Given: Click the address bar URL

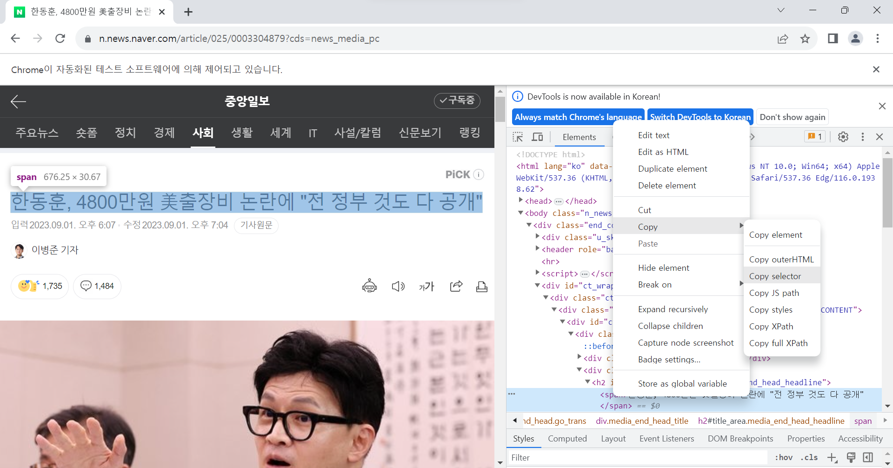Looking at the screenshot, I should click(239, 39).
